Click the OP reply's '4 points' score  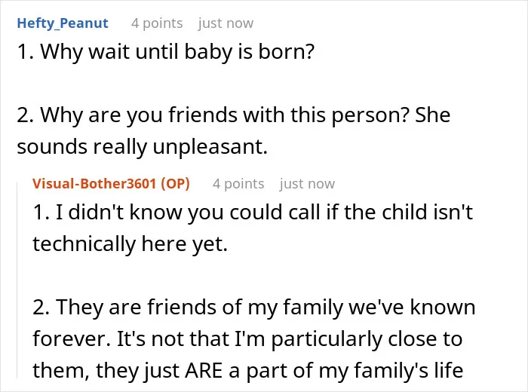pos(238,184)
